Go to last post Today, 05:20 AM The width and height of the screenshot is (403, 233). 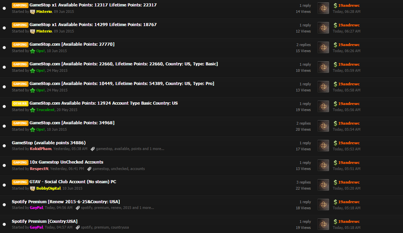point(346,188)
